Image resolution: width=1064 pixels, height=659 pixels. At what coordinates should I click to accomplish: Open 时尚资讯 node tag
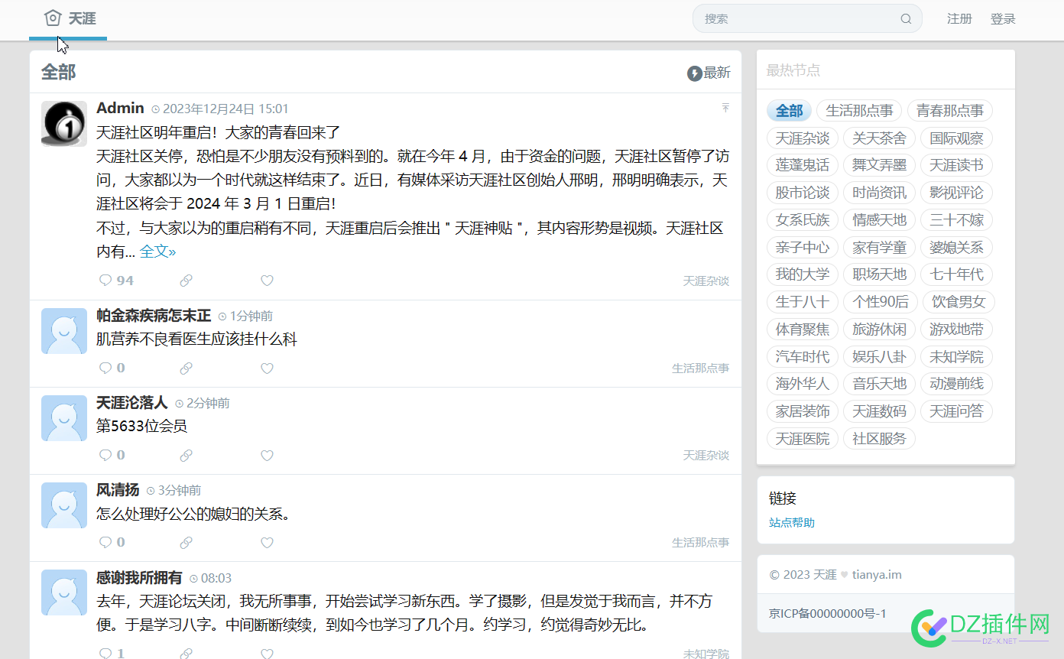click(x=879, y=193)
